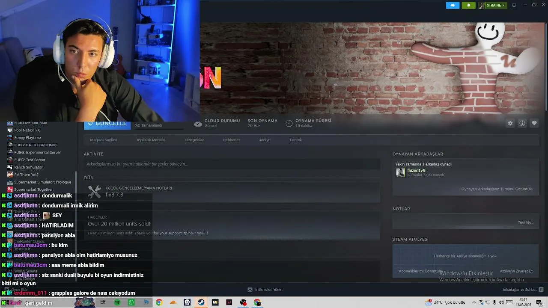Open the Atölye tab

[265, 140]
